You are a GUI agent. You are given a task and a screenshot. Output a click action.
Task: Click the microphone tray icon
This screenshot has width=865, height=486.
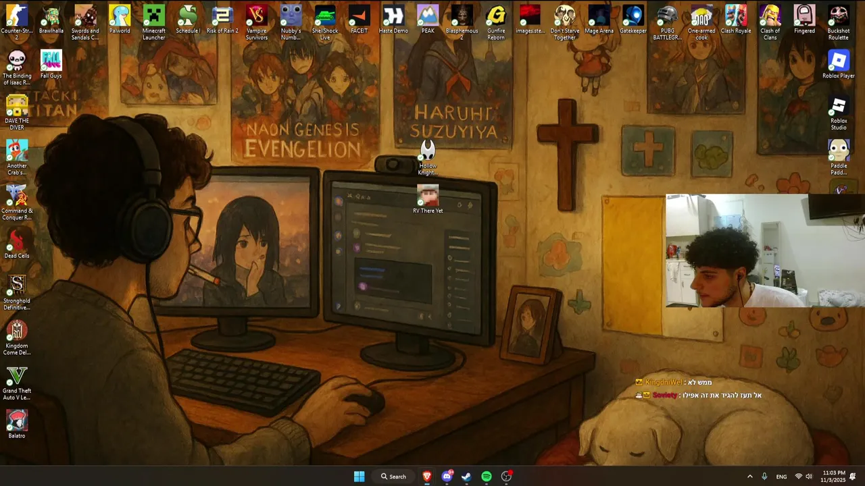764,477
